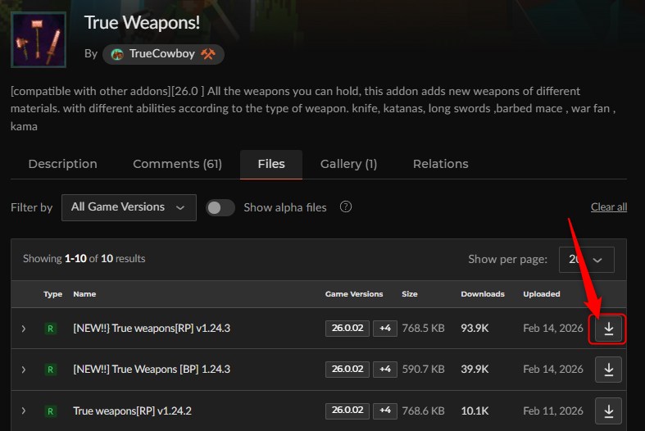Click TrueCowboy's avatar icon
Screen dimensions: 645x431
[118, 54]
